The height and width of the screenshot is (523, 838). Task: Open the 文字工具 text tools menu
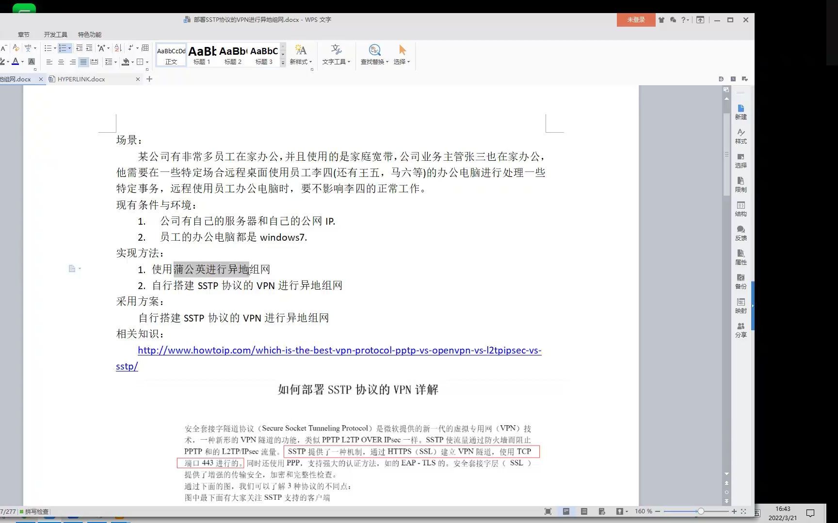tap(336, 55)
